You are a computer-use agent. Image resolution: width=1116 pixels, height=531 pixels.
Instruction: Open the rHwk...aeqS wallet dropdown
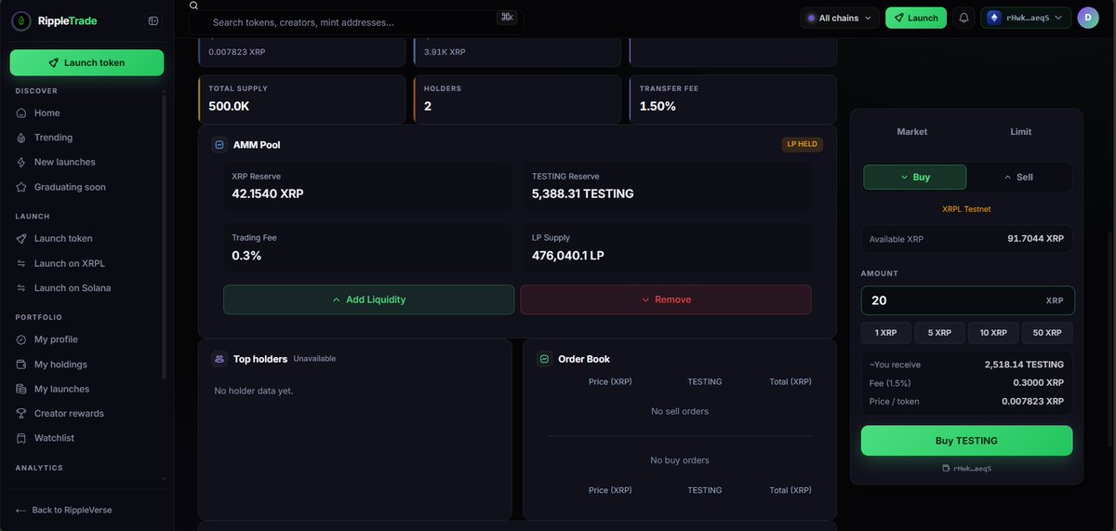click(x=1025, y=18)
